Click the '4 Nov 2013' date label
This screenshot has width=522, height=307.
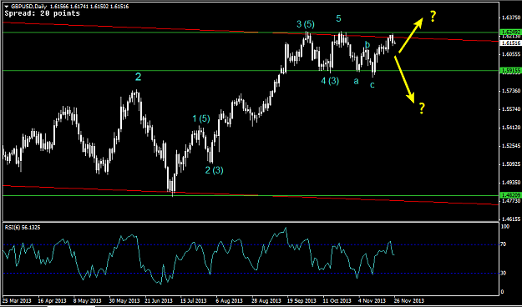pos(372,300)
